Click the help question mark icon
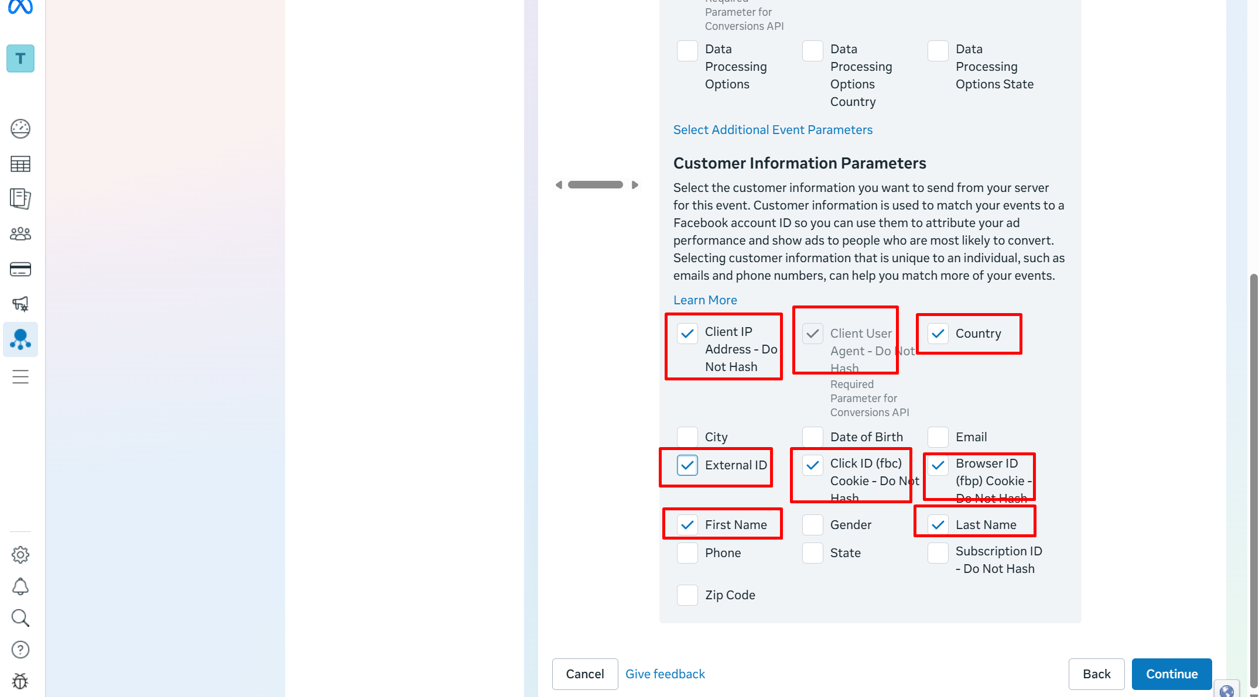This screenshot has height=697, width=1259. click(x=20, y=650)
